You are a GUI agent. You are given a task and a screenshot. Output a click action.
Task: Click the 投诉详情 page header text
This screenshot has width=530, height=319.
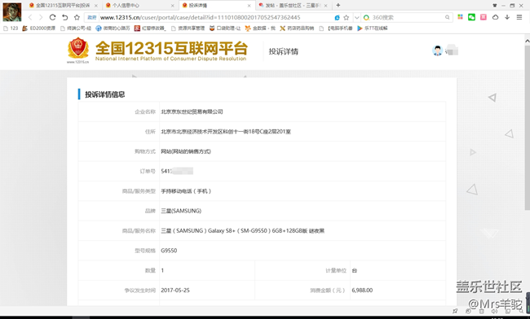284,51
